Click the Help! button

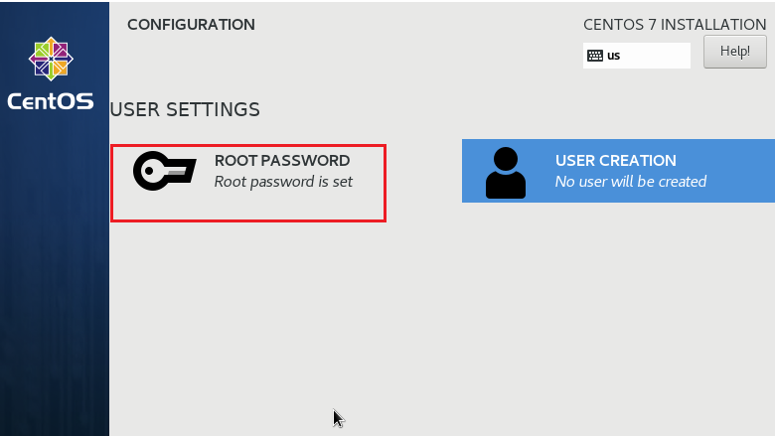click(x=735, y=52)
